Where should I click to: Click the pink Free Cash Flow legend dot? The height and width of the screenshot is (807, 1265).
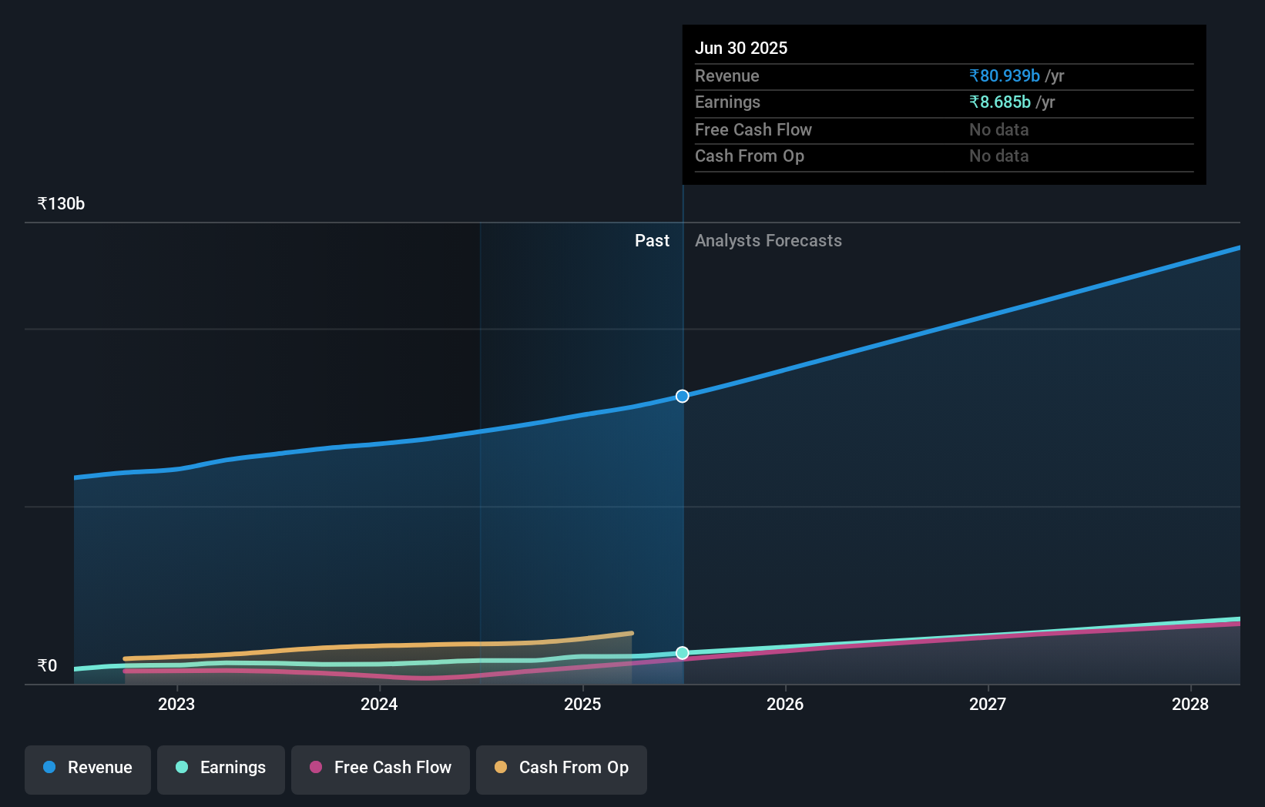pyautogui.click(x=316, y=768)
